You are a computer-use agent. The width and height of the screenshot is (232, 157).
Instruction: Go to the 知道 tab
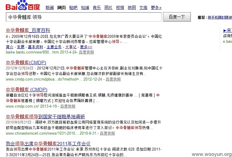pos(85,8)
